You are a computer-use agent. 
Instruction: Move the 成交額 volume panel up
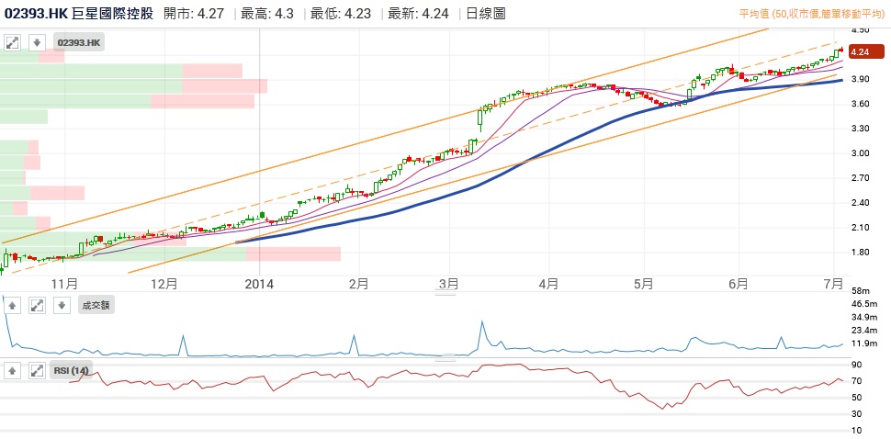[13, 305]
